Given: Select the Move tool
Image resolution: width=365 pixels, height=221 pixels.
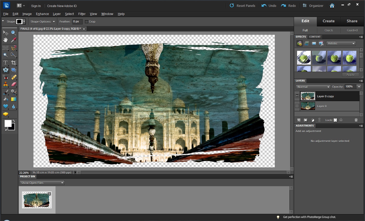Looking at the screenshot, I should tap(6, 33).
